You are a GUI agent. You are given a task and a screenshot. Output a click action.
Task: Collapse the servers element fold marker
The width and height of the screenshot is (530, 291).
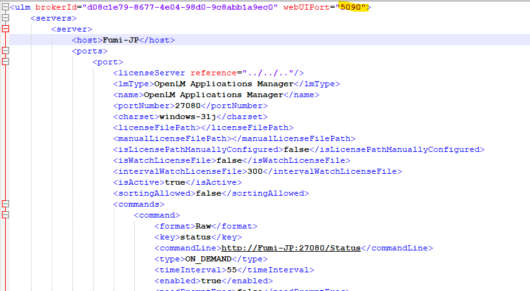tap(6, 18)
